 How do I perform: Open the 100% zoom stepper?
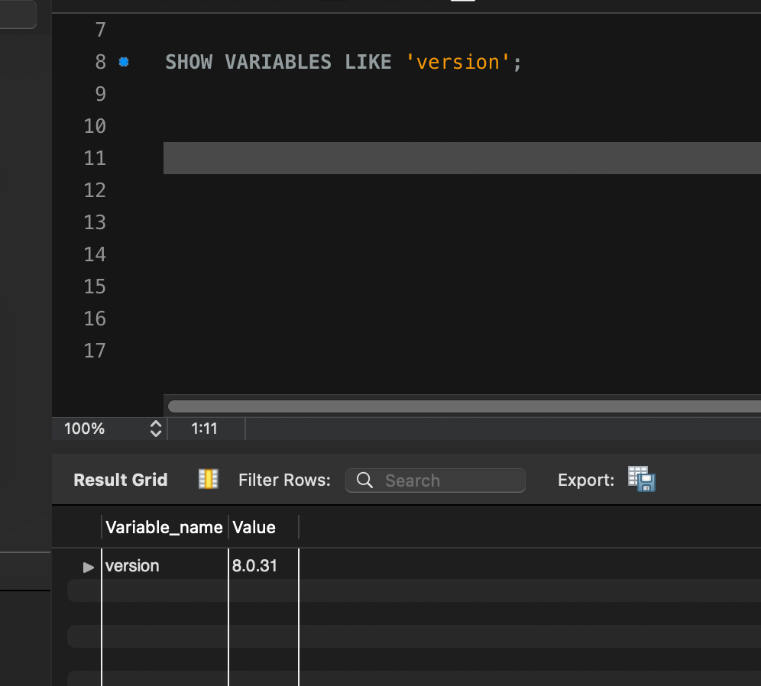coord(156,429)
